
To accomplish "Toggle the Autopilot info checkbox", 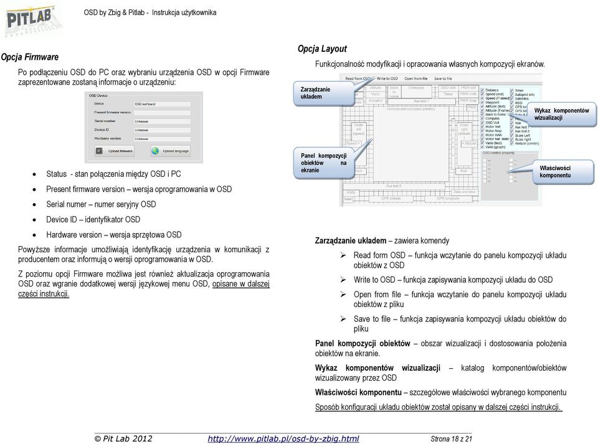I will click(x=512, y=95).
